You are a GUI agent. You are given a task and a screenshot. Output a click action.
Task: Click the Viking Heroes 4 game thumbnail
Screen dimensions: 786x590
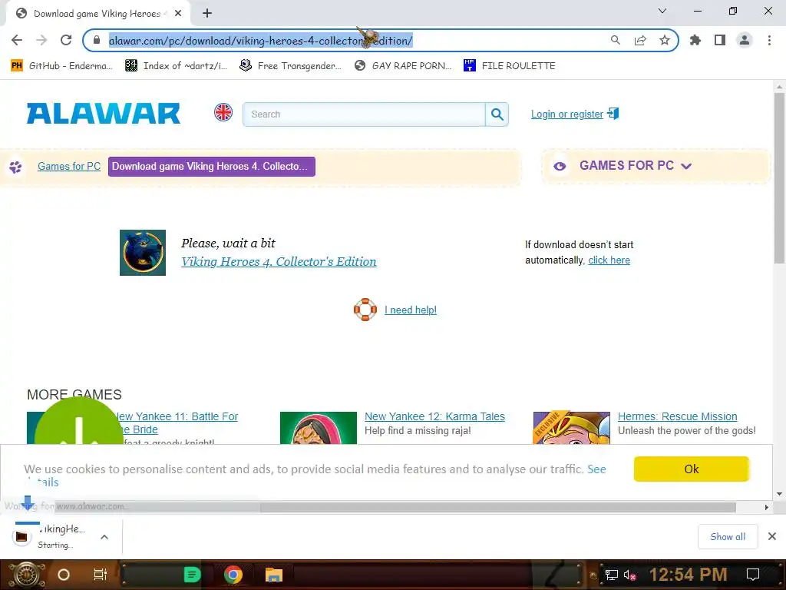[143, 253]
